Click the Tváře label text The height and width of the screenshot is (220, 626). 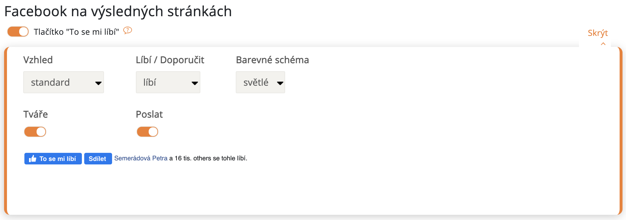pyautogui.click(x=35, y=114)
